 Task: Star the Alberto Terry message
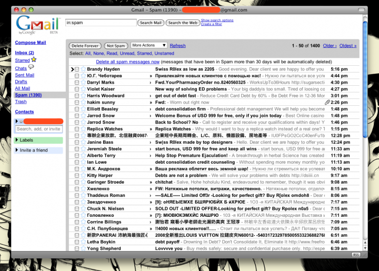click(83, 155)
